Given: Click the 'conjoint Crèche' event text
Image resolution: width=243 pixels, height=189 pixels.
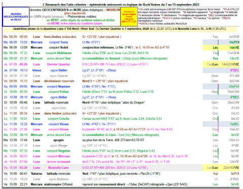Looking at the screenshot, I should coord(58,119).
